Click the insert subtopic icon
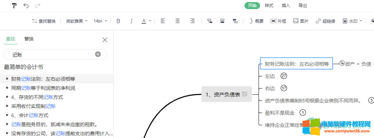Image resolution: width=374 pixels, height=138 pixels. 210,21
